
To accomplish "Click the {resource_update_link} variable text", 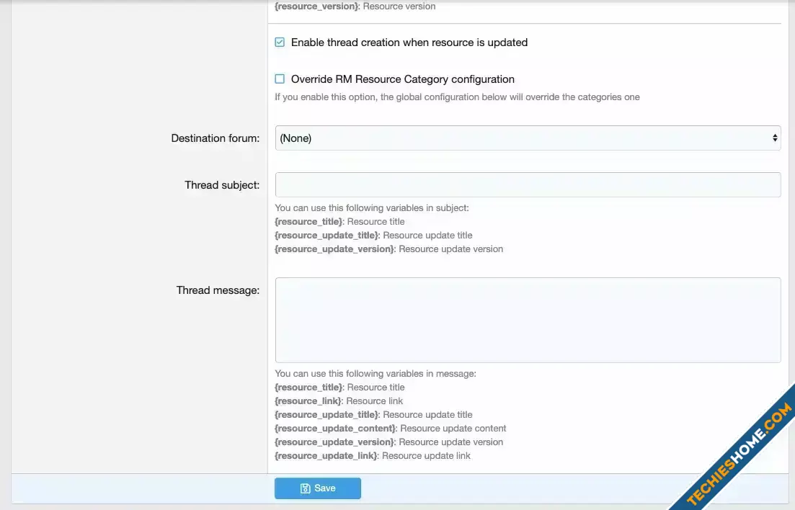I will 326,456.
